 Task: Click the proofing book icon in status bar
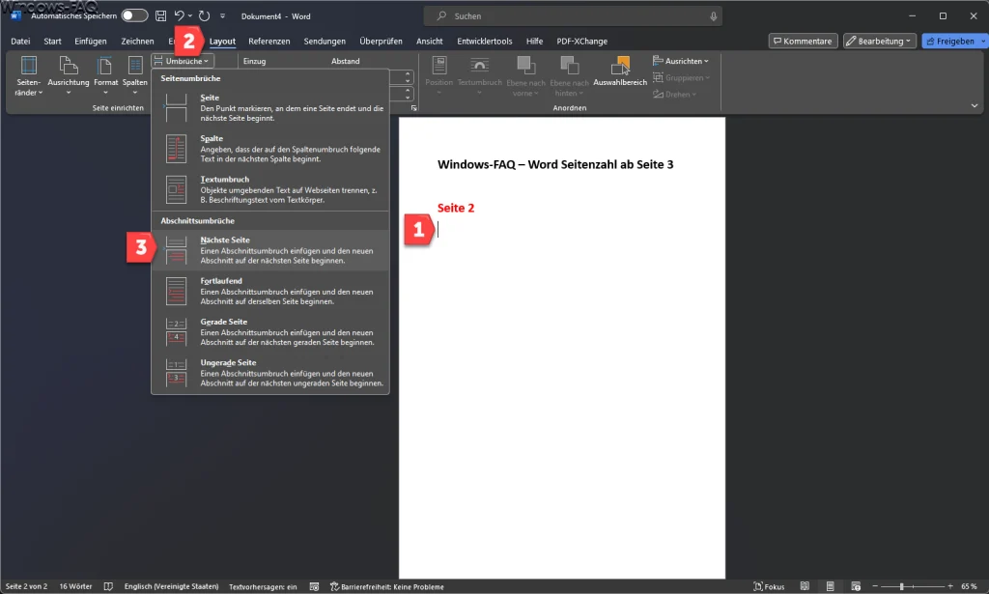pyautogui.click(x=108, y=586)
